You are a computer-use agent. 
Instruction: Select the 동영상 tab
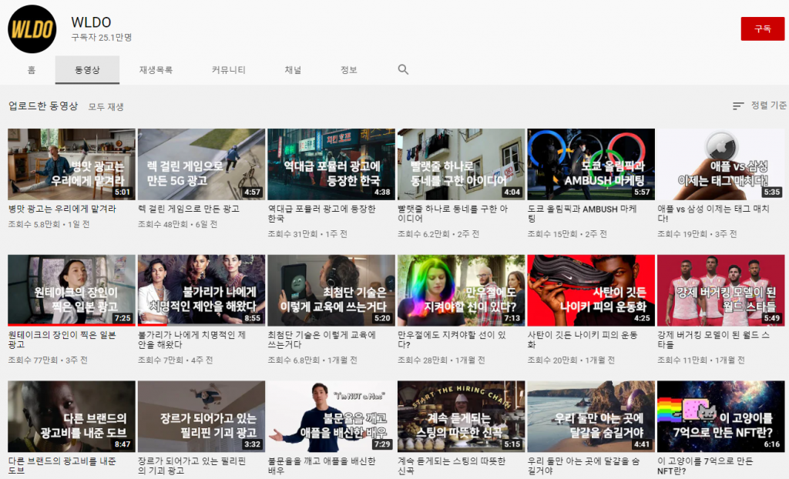[x=87, y=70]
